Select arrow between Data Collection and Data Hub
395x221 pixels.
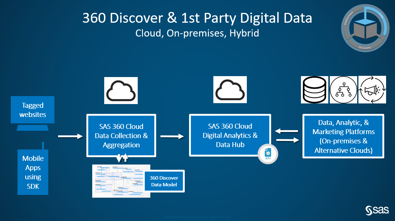(172, 136)
